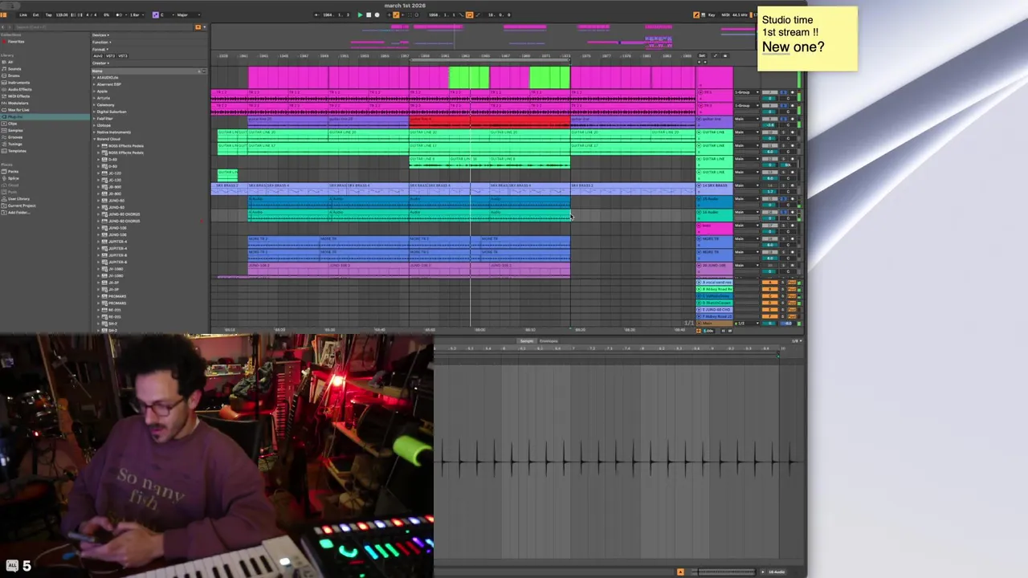Solo the bass track
The image size is (1028, 578).
point(783,226)
